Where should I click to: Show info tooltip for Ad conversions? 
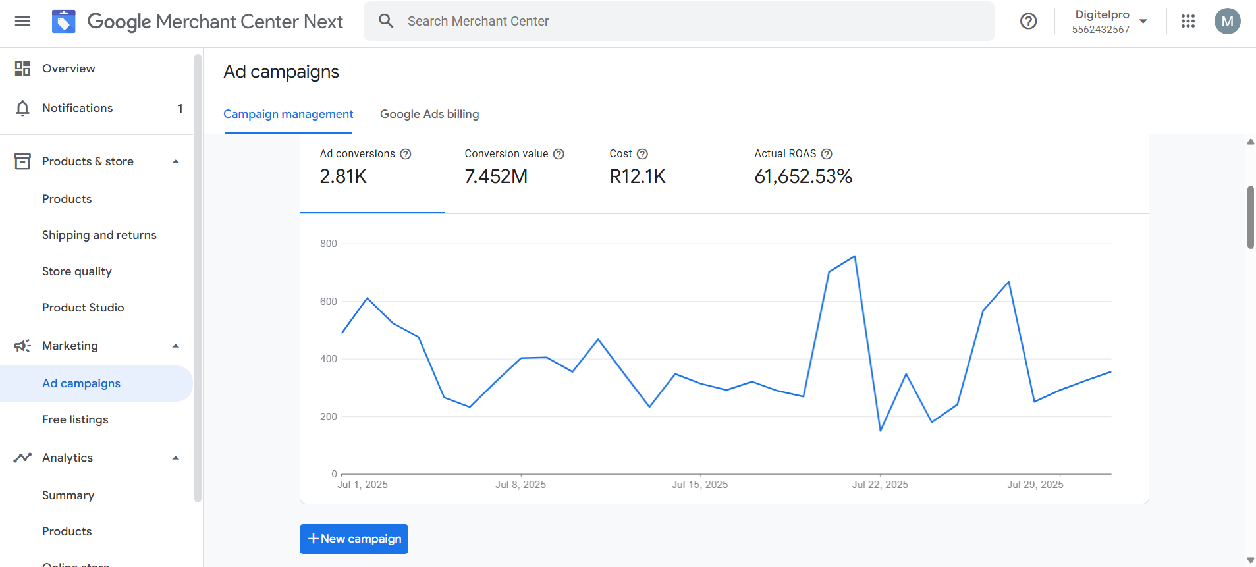coord(406,154)
